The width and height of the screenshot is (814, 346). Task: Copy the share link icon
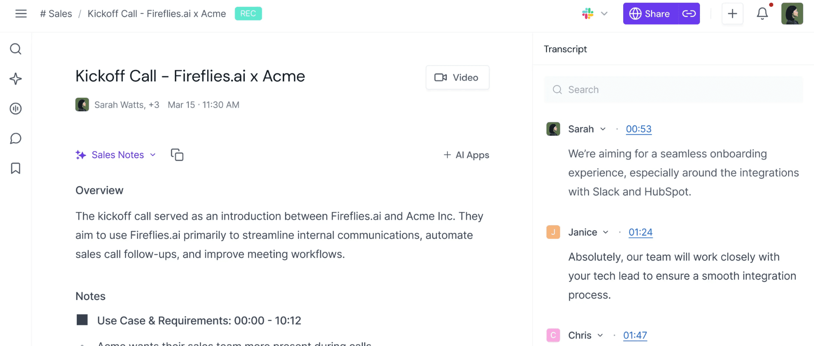[689, 14]
